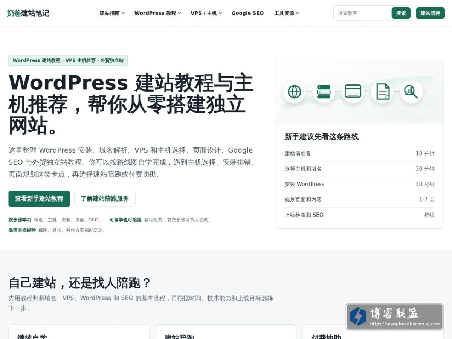Click the 搜索 button

coord(401,13)
